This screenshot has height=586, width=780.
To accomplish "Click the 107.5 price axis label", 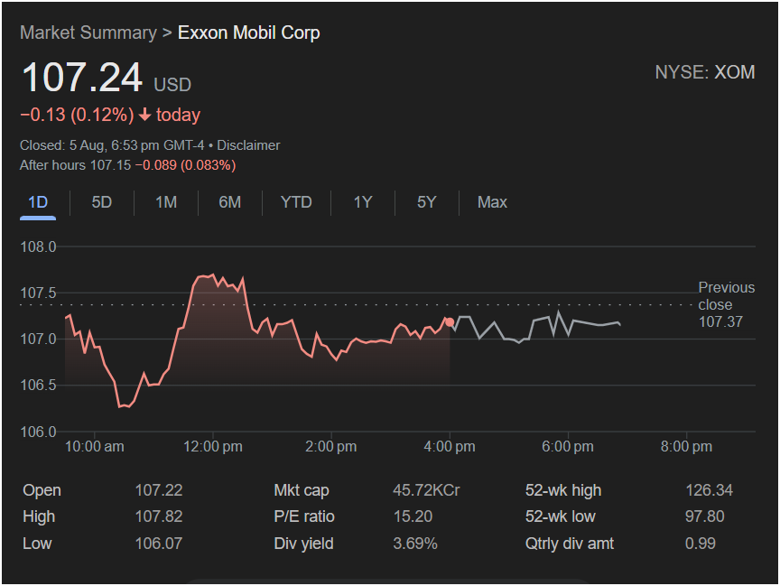I will (x=38, y=293).
